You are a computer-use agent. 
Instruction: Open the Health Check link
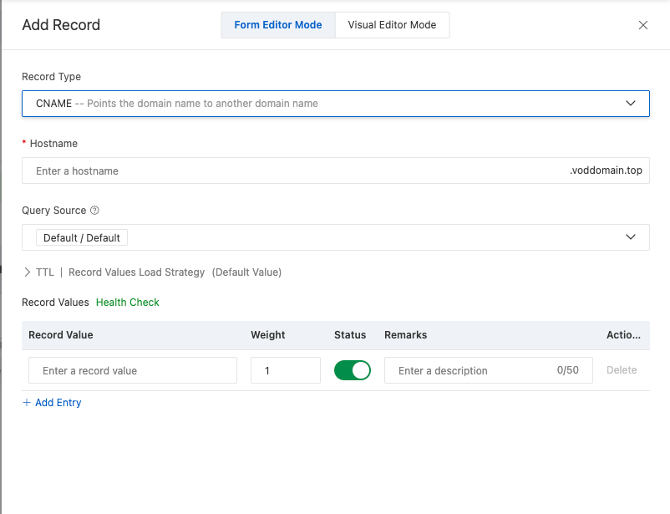(128, 303)
